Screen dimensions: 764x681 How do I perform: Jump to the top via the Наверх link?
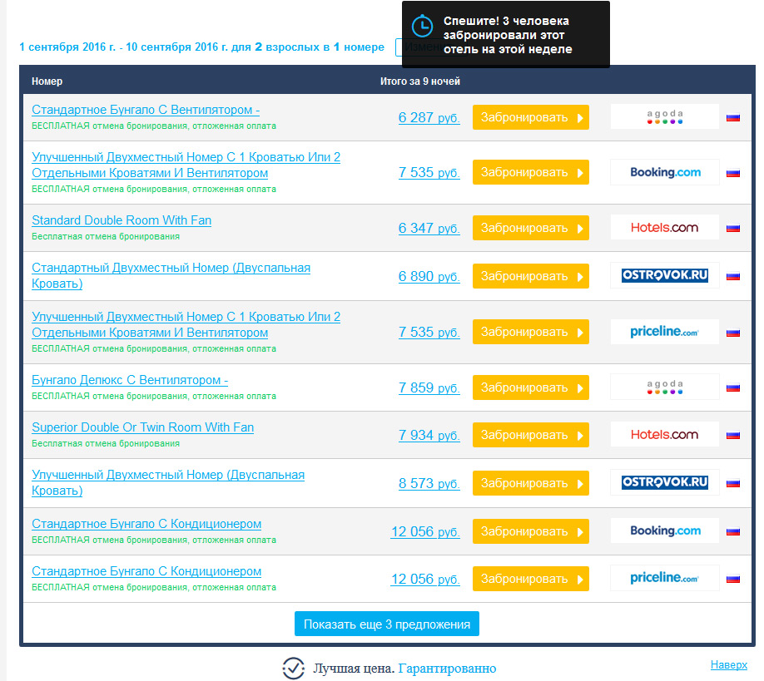coord(729,664)
